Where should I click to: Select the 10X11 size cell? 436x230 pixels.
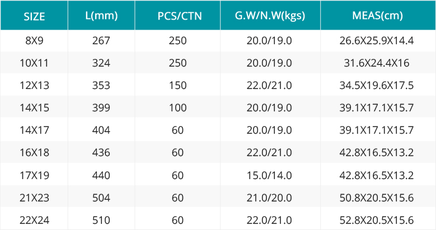[x=34, y=63]
